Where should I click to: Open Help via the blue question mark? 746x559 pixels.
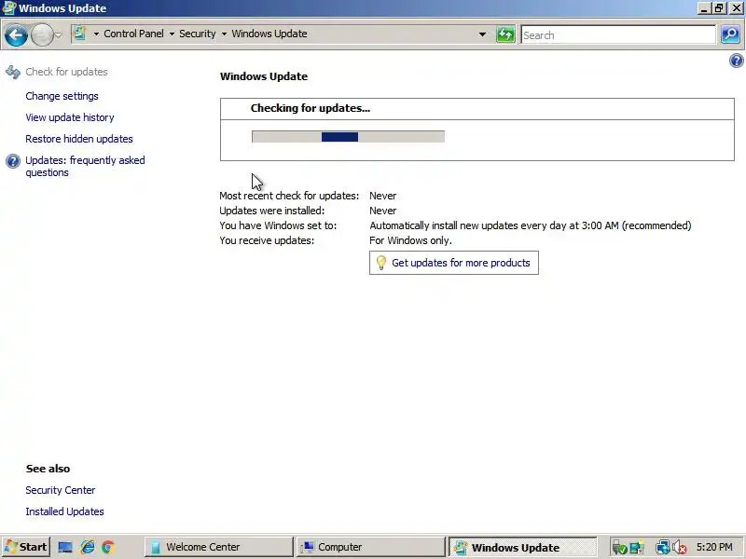click(x=736, y=61)
